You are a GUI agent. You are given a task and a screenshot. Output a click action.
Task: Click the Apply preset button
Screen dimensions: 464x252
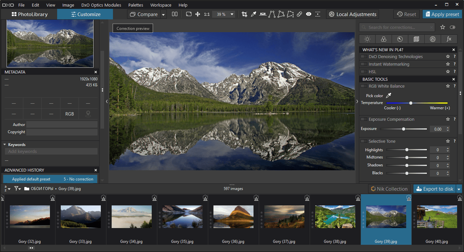(x=442, y=14)
